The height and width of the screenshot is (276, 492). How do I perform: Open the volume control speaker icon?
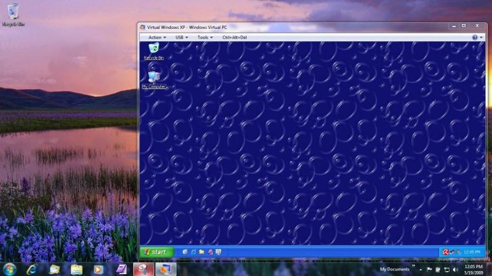455,269
